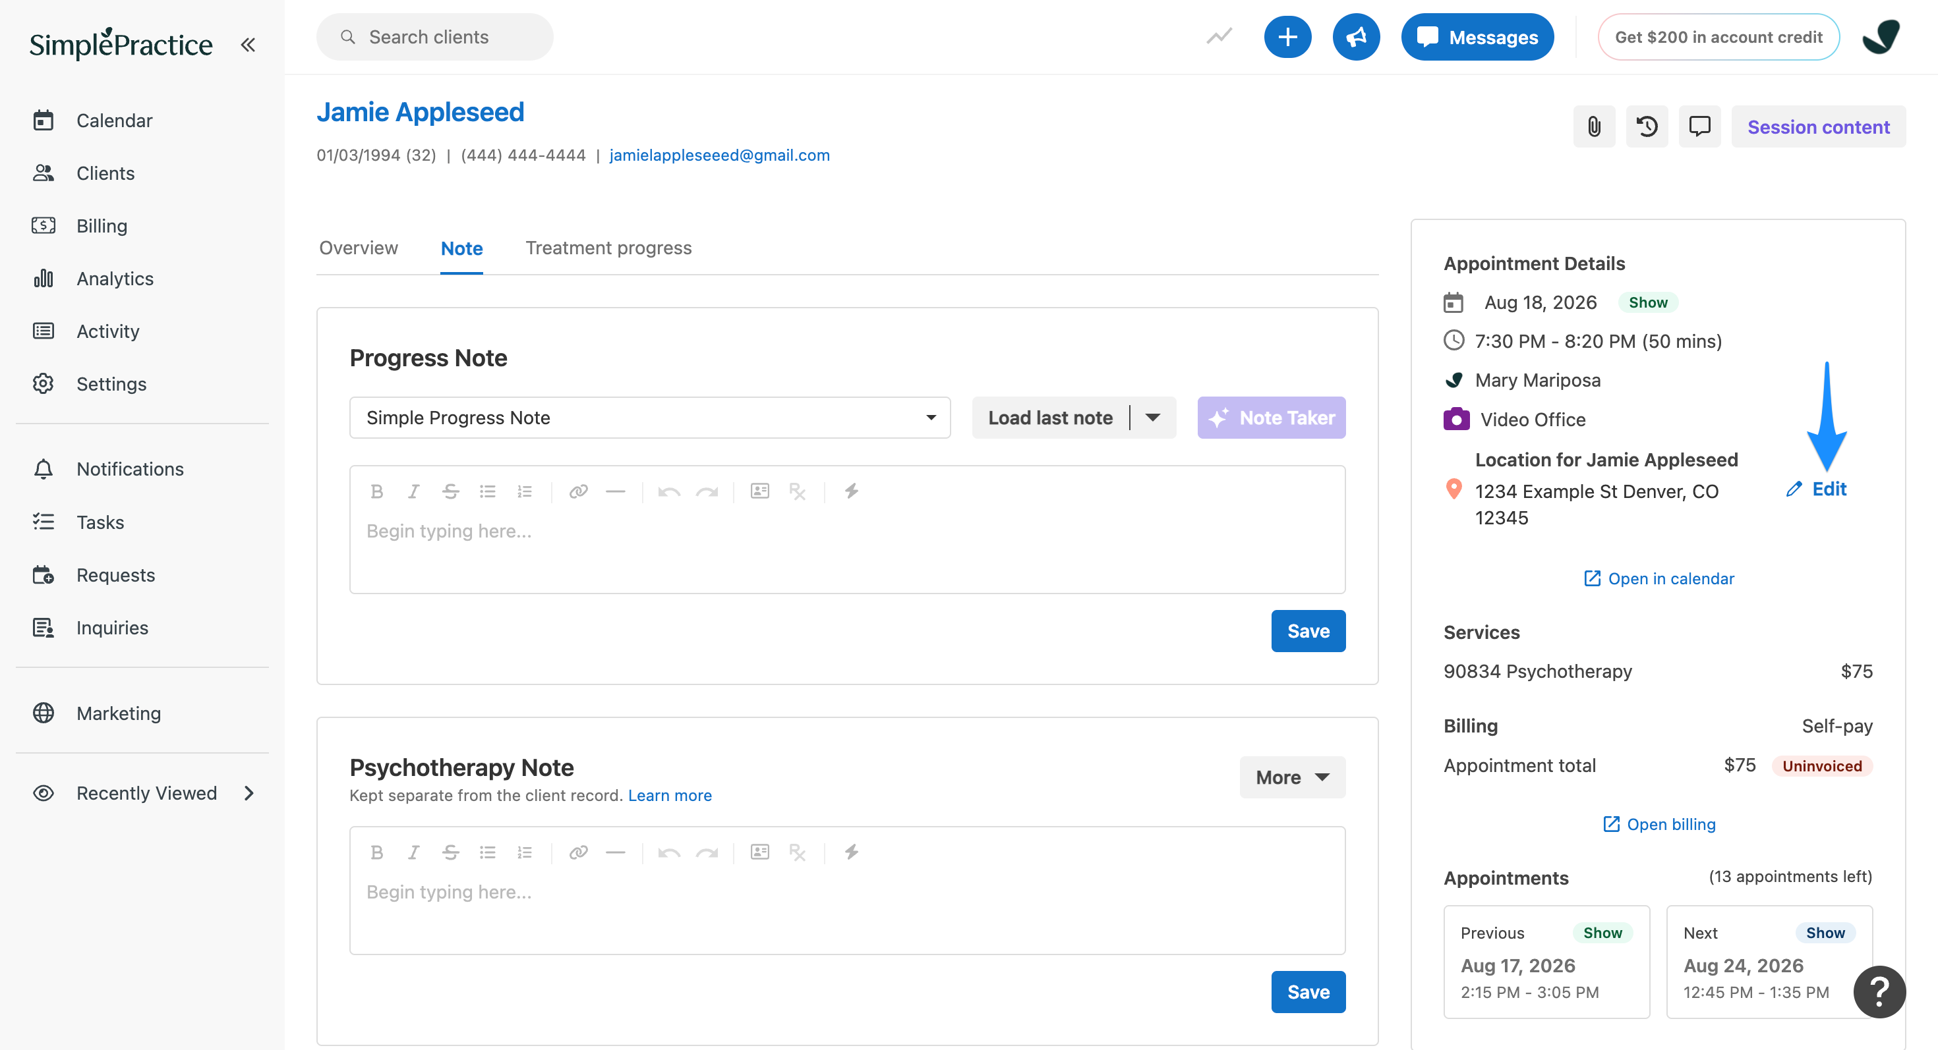The width and height of the screenshot is (1938, 1050).
Task: Switch to the Overview tab
Action: pos(358,248)
